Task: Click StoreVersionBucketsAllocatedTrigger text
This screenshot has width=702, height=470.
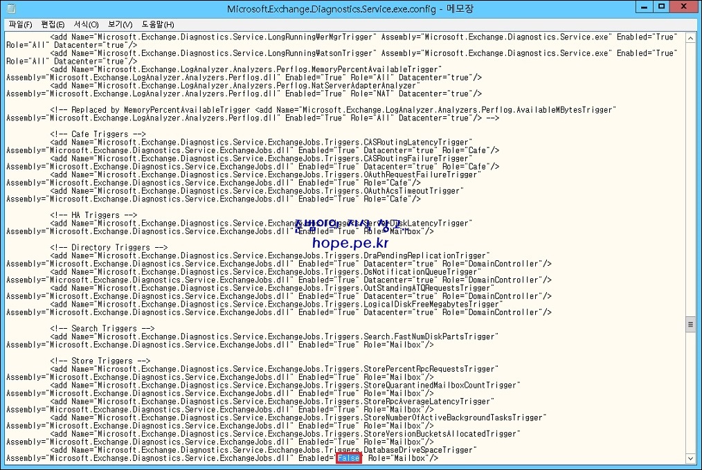Action: tap(440, 433)
